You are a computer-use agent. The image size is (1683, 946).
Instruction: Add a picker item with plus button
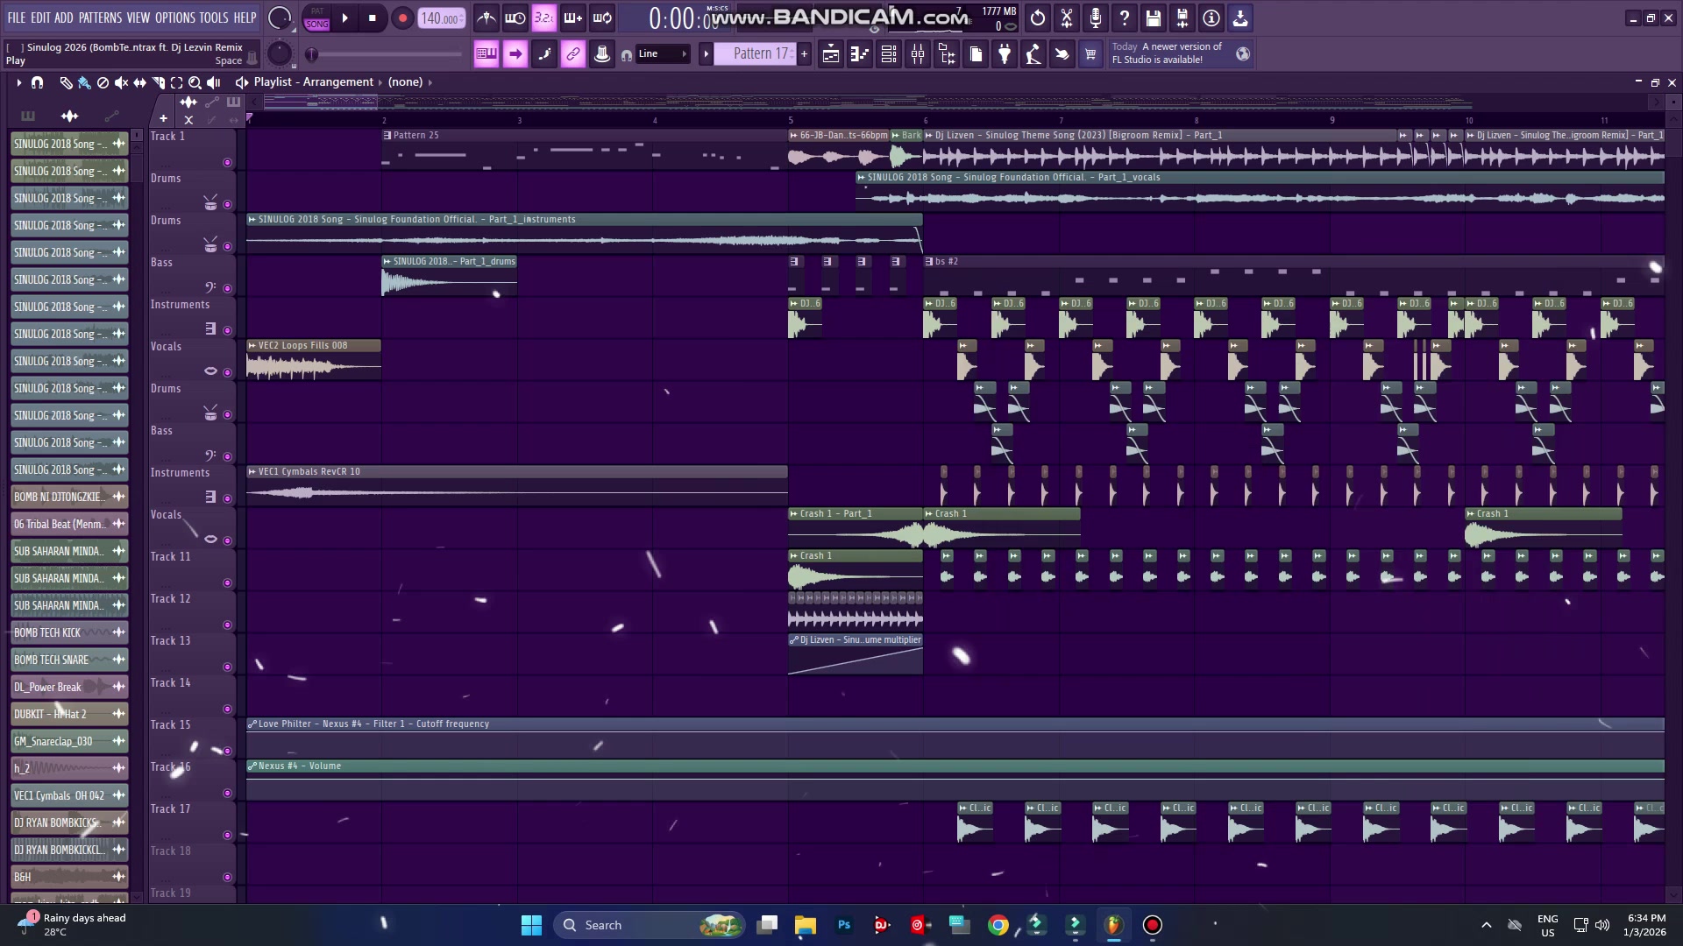point(163,118)
